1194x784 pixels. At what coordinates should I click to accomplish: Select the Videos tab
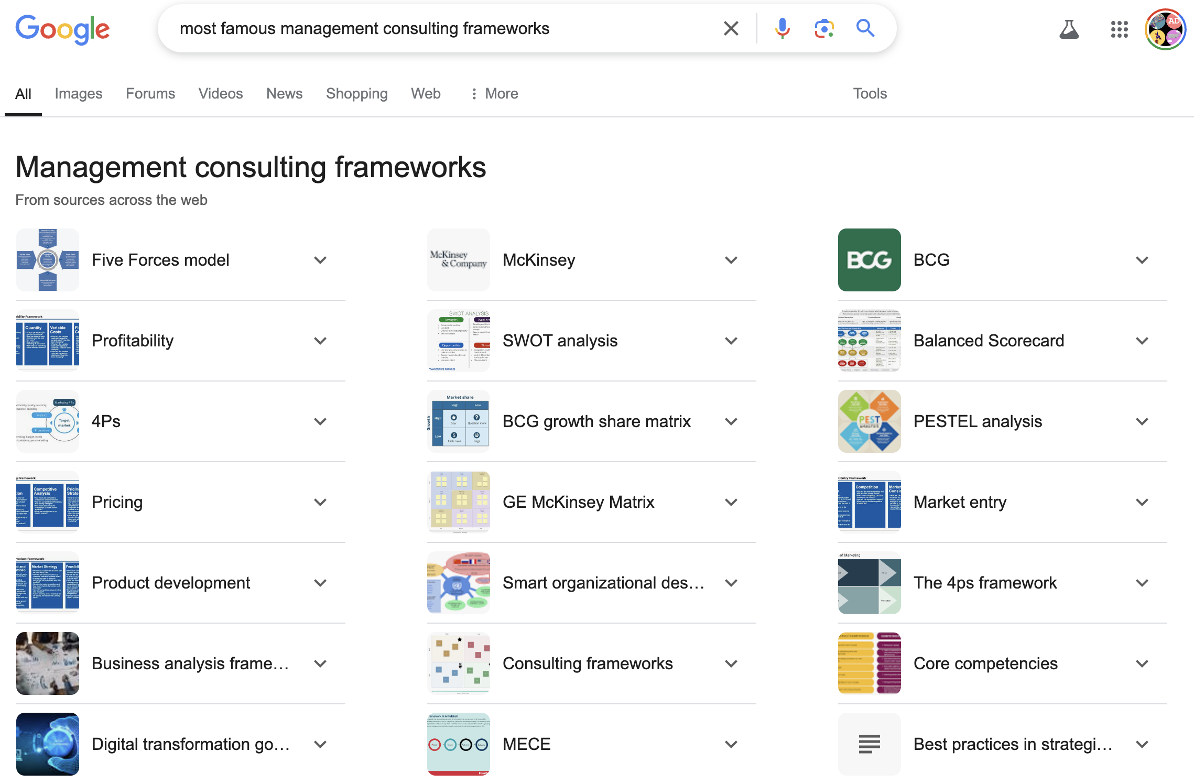[221, 93]
